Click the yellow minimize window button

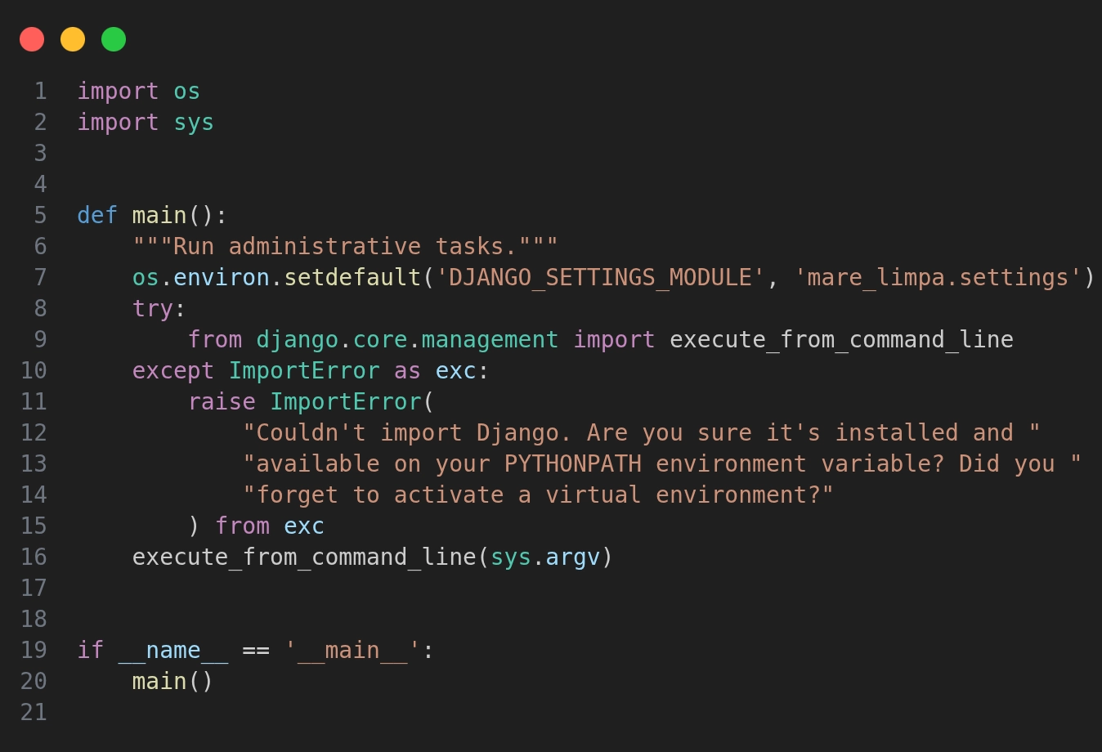point(73,39)
